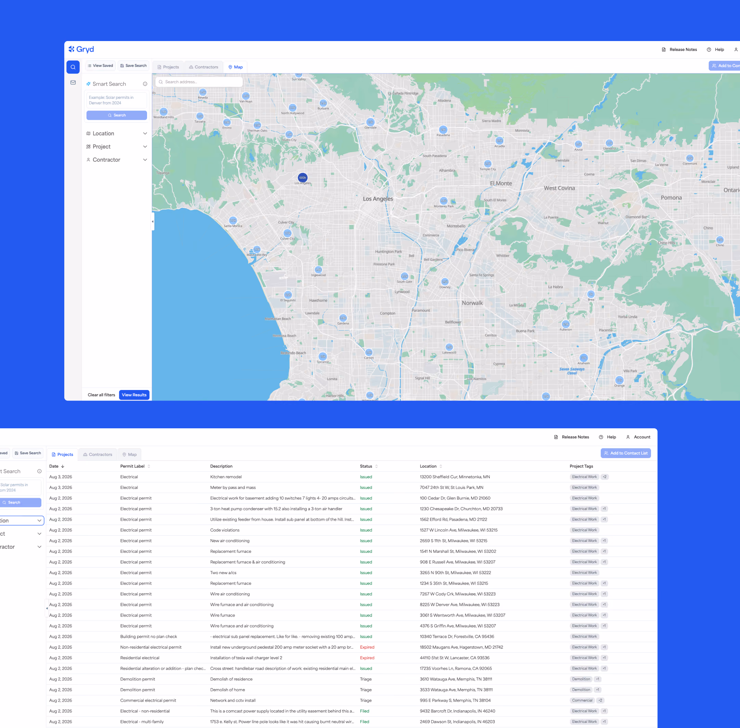Collapse the sidebar using the map-edge arrow handle

(153, 221)
